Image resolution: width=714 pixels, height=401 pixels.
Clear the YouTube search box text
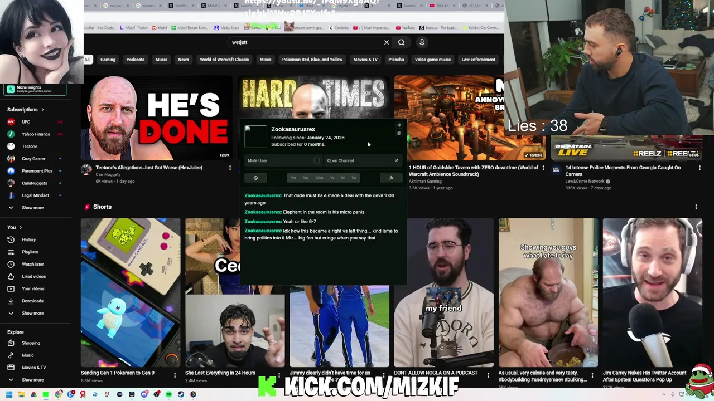pos(386,42)
